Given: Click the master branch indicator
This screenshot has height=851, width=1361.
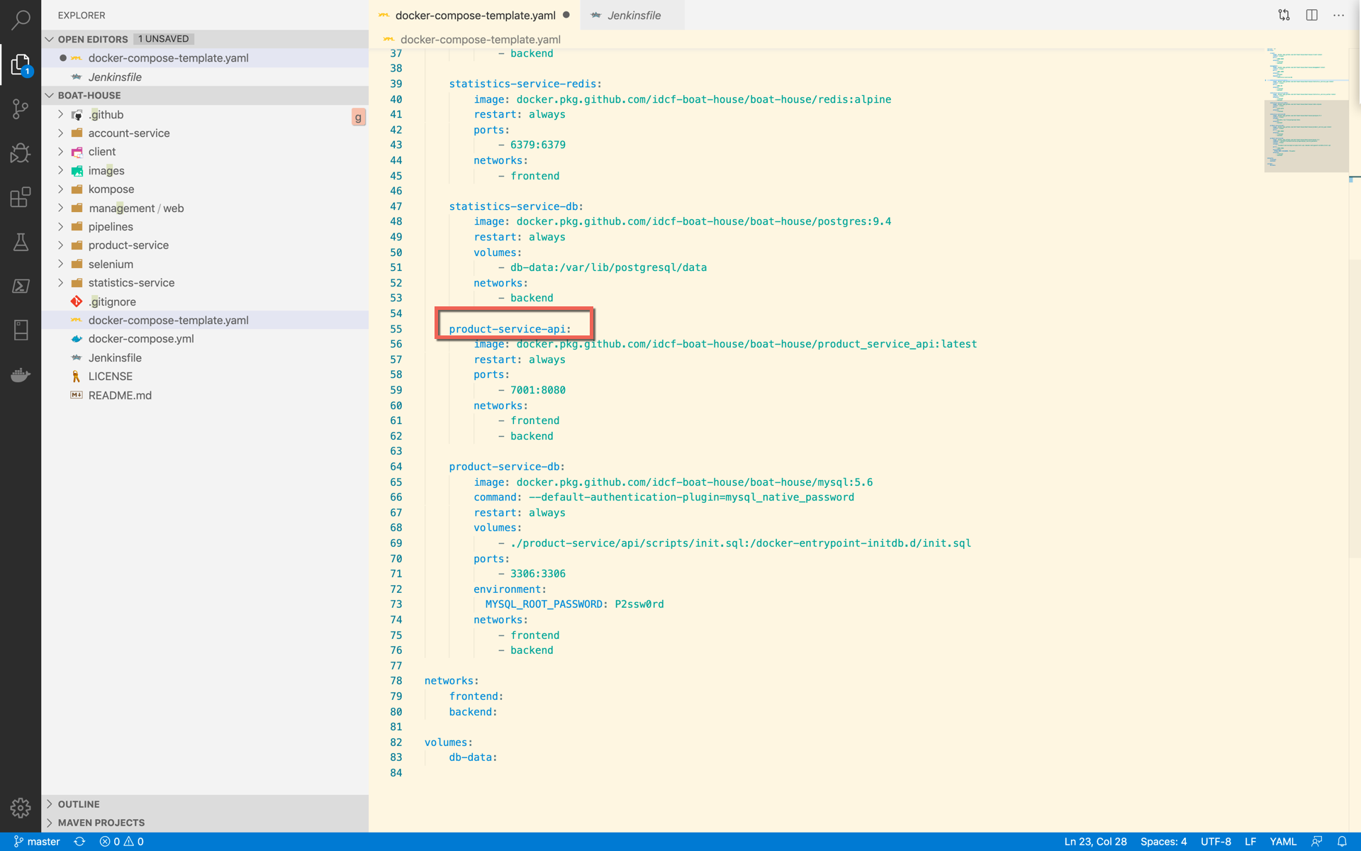Looking at the screenshot, I should pos(37,842).
